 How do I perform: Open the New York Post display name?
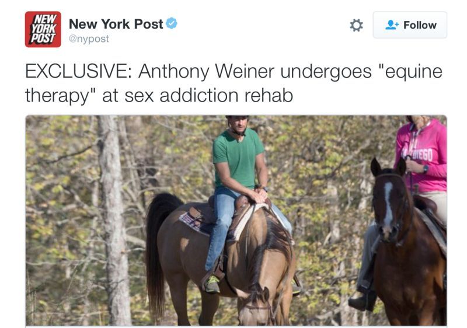116,24
